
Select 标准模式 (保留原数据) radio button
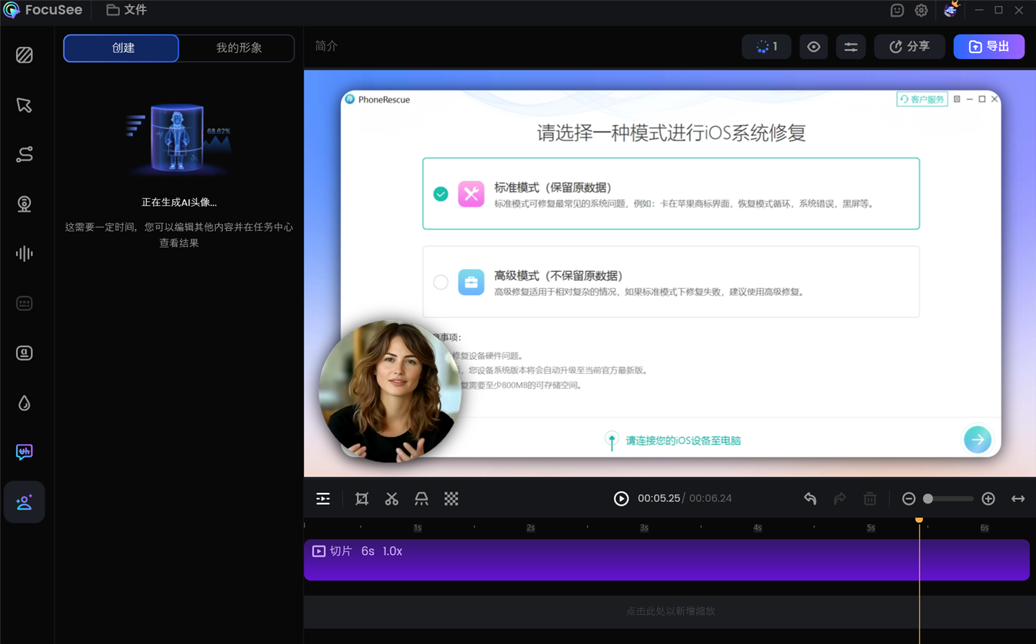point(441,194)
